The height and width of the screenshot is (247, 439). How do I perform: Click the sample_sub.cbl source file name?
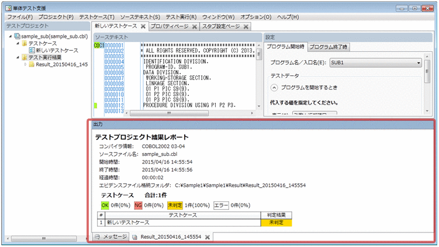(160, 154)
